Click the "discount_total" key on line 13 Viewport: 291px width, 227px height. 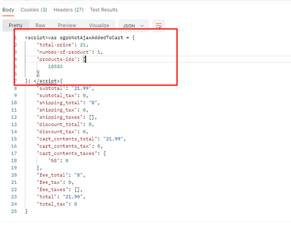(60, 125)
